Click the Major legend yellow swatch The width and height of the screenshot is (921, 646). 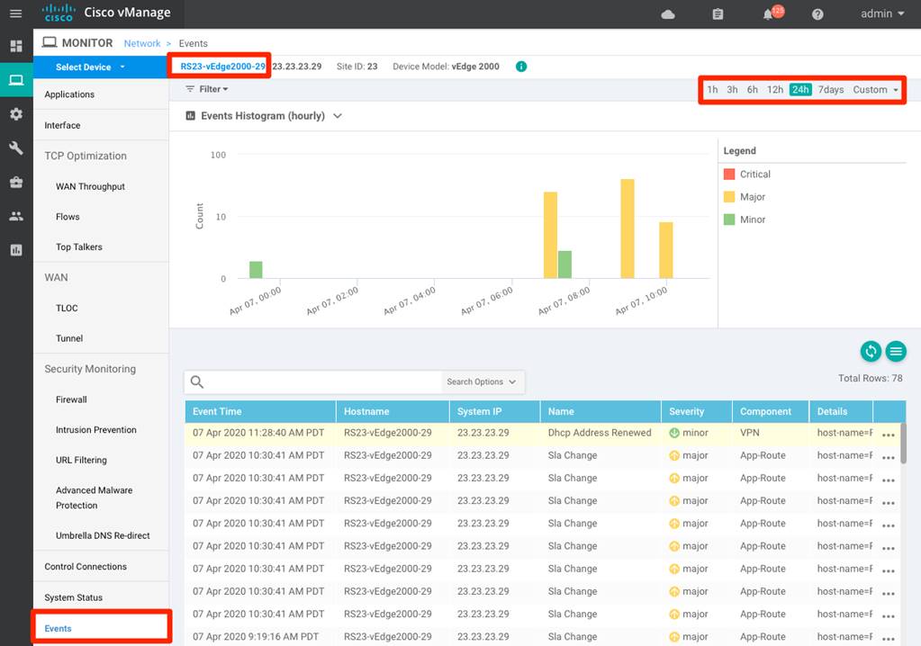click(x=729, y=197)
